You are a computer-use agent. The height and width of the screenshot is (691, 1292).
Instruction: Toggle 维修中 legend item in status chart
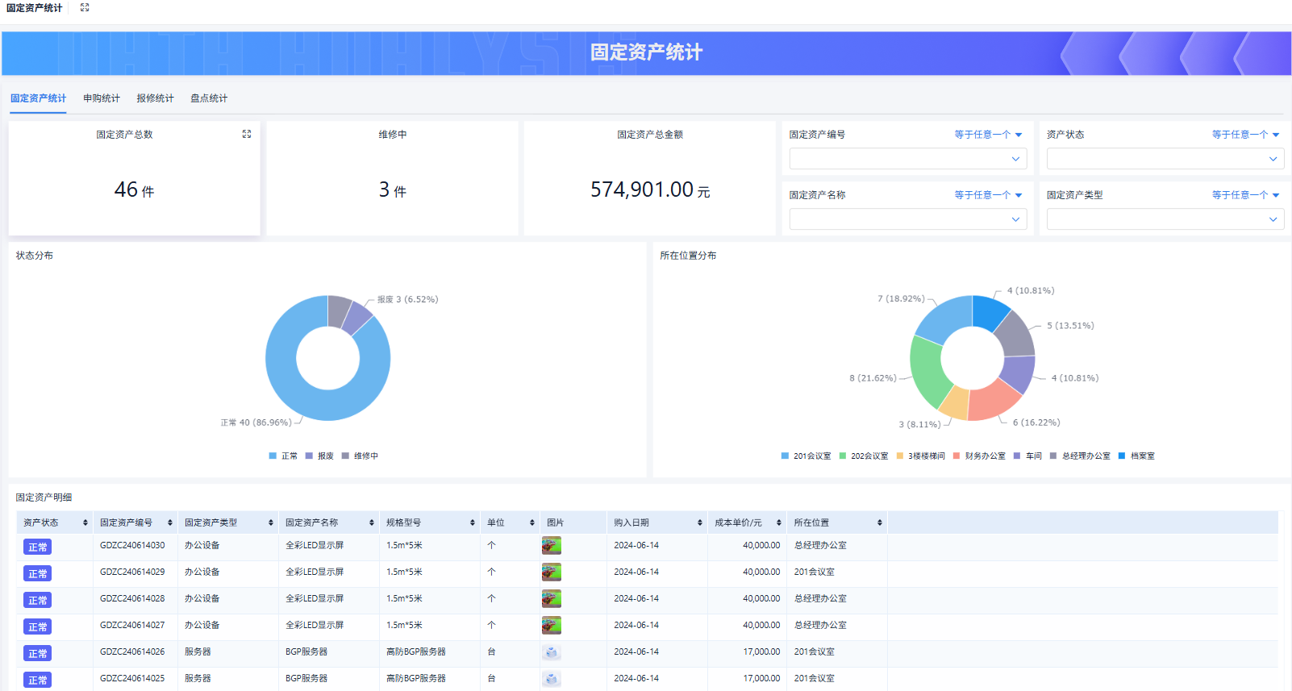360,456
